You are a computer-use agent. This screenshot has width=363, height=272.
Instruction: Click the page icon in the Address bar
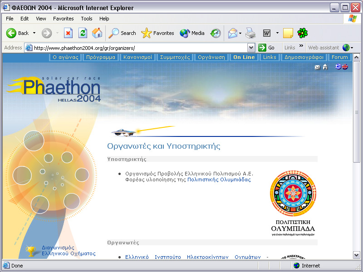(x=29, y=48)
